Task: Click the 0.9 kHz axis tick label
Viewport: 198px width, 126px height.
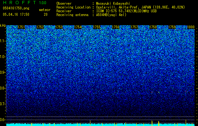Action: point(3,72)
